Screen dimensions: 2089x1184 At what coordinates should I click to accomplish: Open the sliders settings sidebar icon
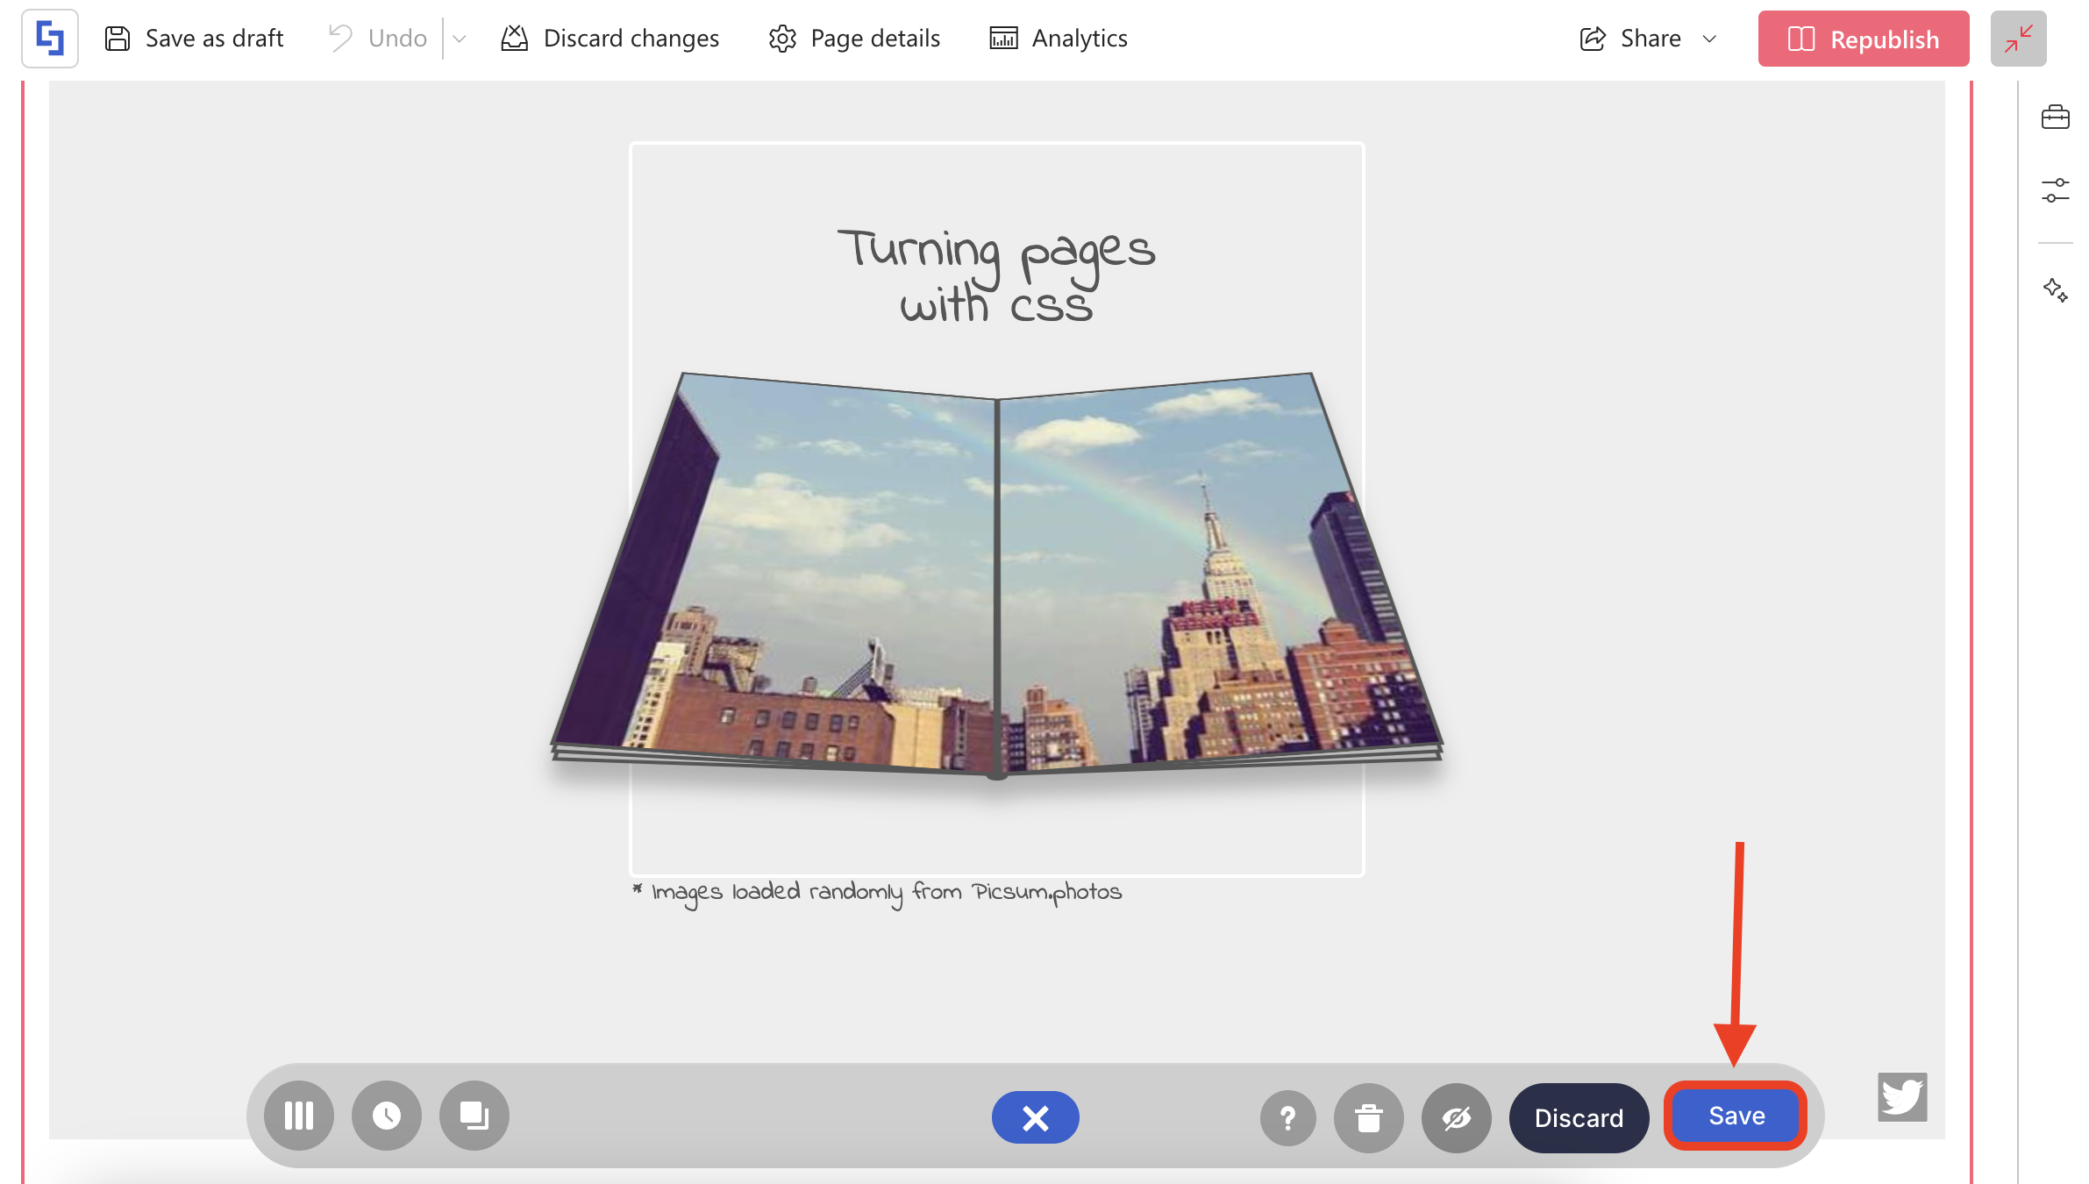pyautogui.click(x=2055, y=189)
